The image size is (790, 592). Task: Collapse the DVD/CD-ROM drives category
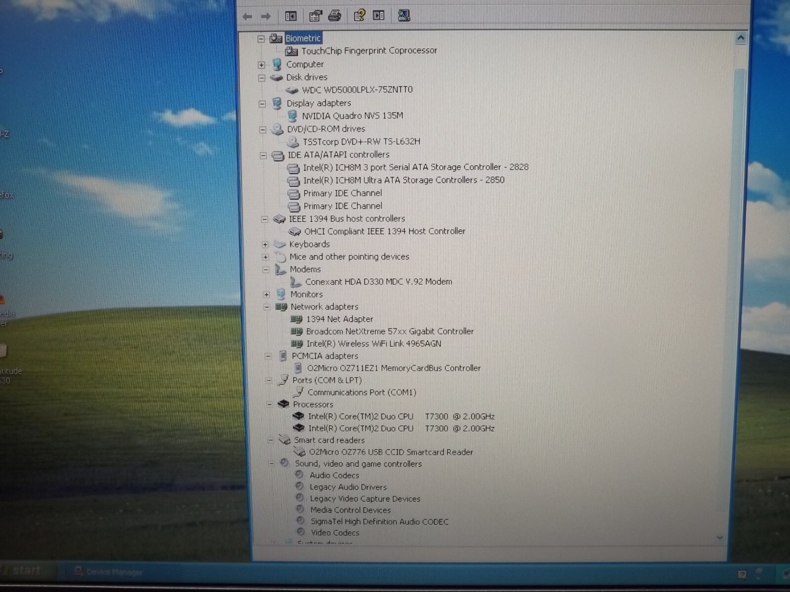(x=263, y=130)
